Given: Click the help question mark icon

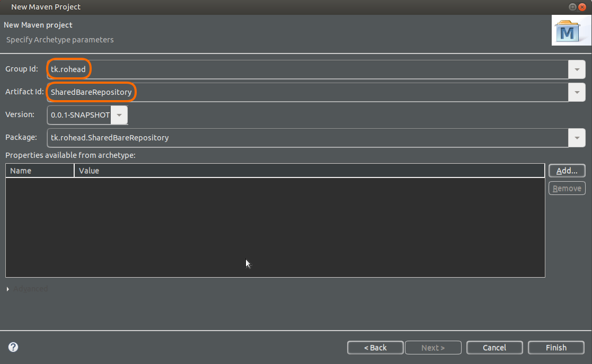Looking at the screenshot, I should (13, 347).
